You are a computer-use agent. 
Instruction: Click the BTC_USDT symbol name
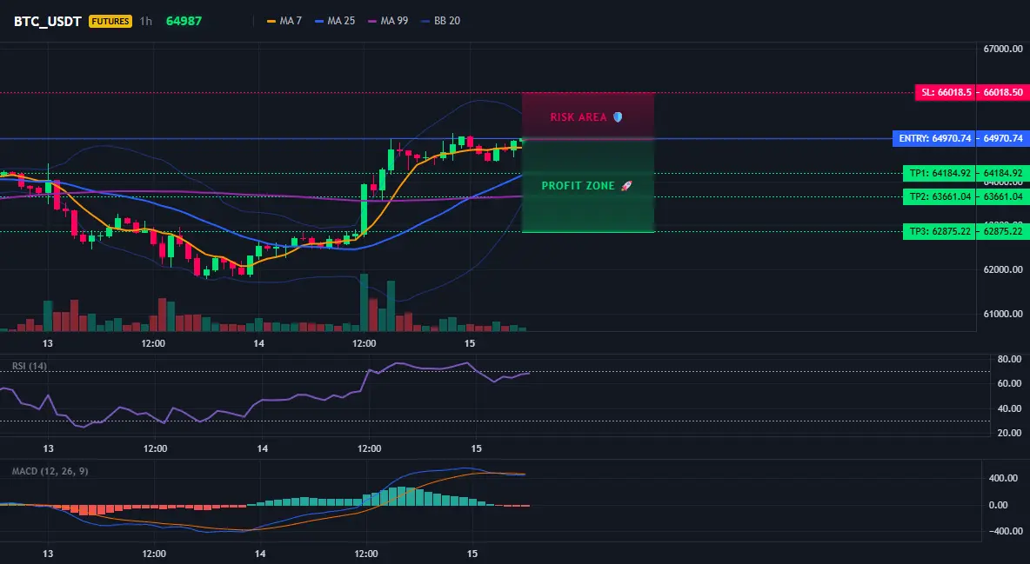pos(47,21)
